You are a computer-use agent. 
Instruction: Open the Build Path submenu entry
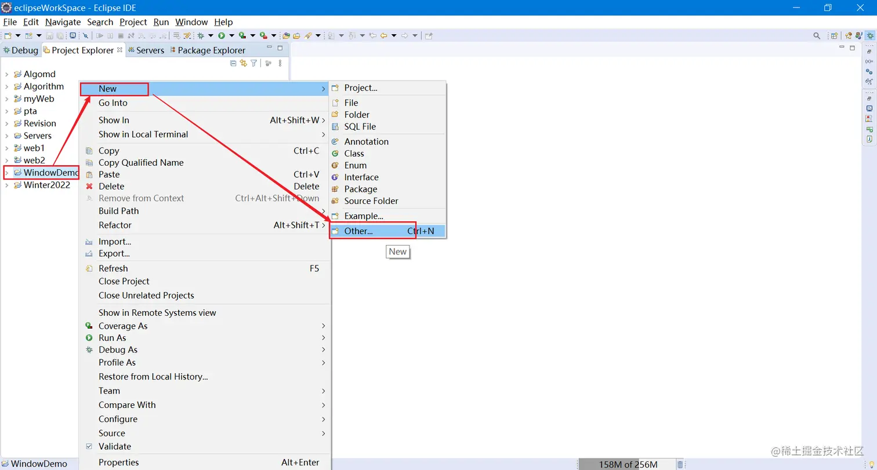click(x=205, y=211)
